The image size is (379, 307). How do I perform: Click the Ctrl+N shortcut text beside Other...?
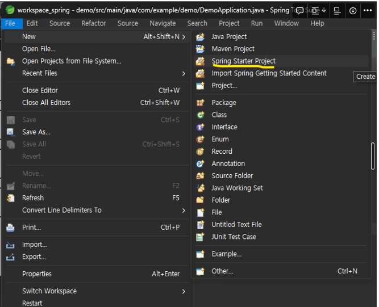coord(347,271)
